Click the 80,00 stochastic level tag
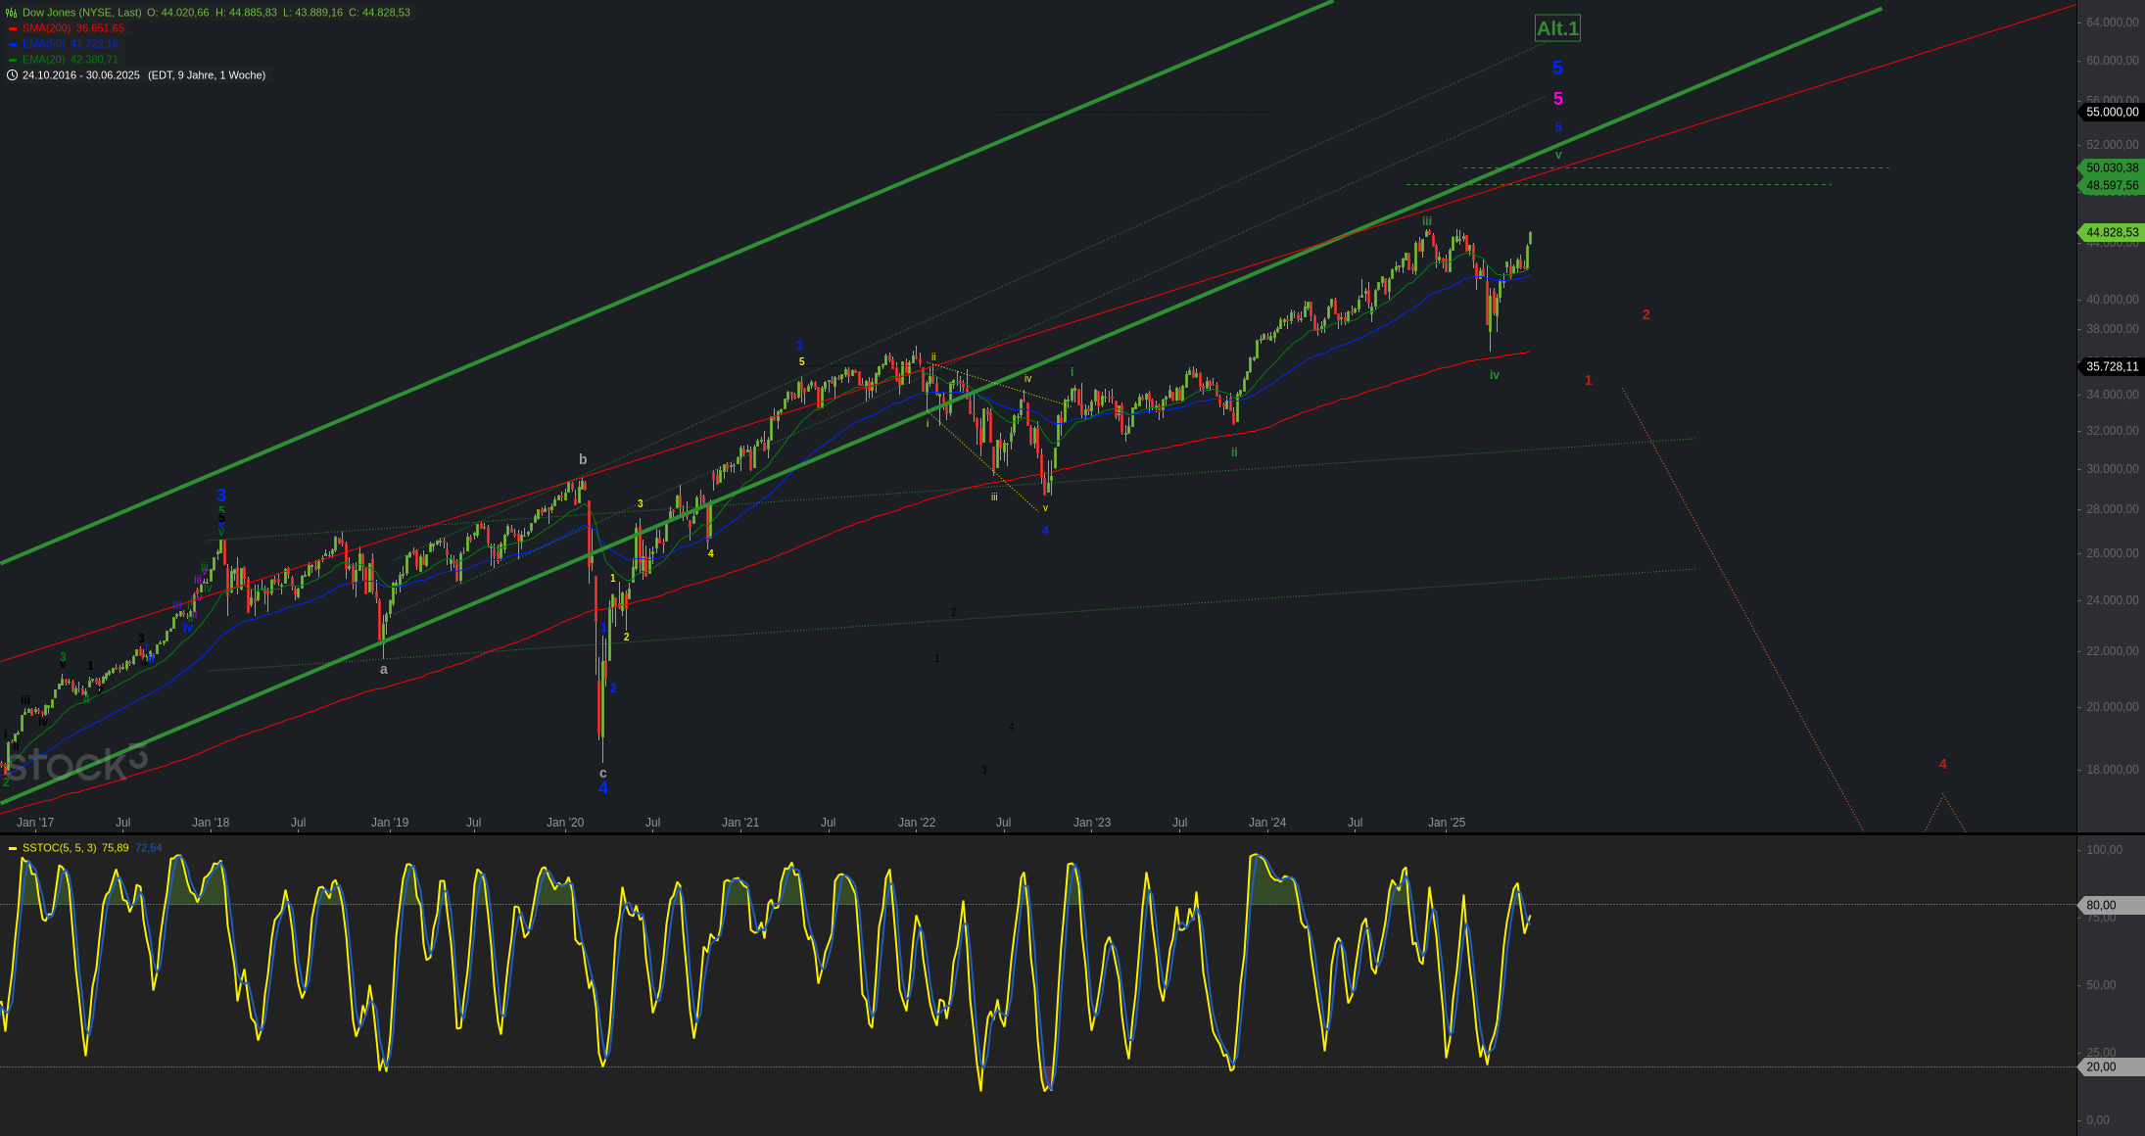The image size is (2145, 1136). pyautogui.click(x=2112, y=906)
